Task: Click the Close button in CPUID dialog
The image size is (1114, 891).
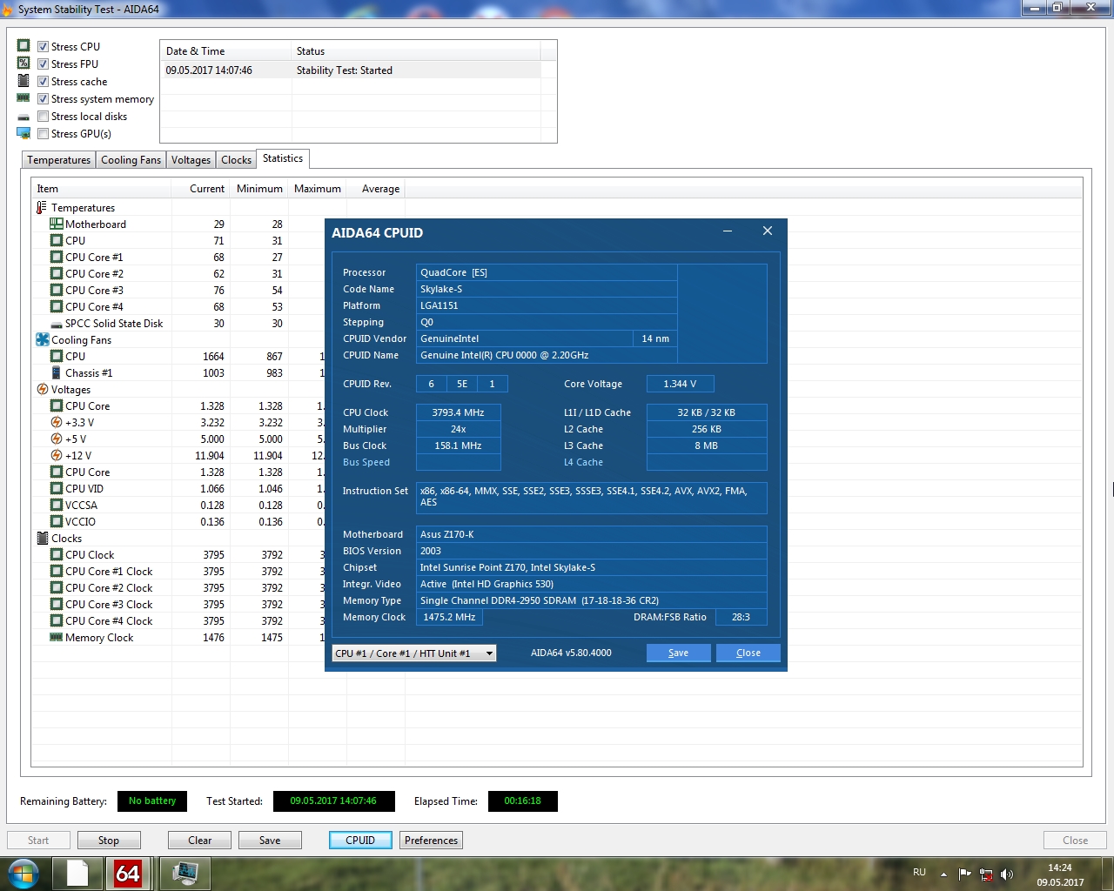Action: pos(748,653)
